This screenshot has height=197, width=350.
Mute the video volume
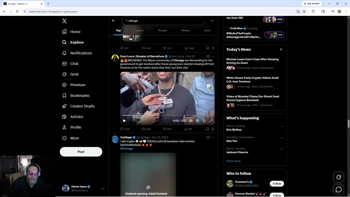pyautogui.click(x=191, y=121)
